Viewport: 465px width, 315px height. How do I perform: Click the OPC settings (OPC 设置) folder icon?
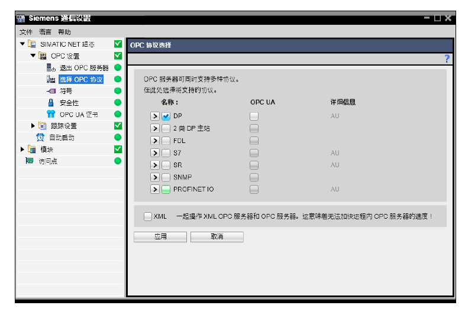(x=43, y=56)
